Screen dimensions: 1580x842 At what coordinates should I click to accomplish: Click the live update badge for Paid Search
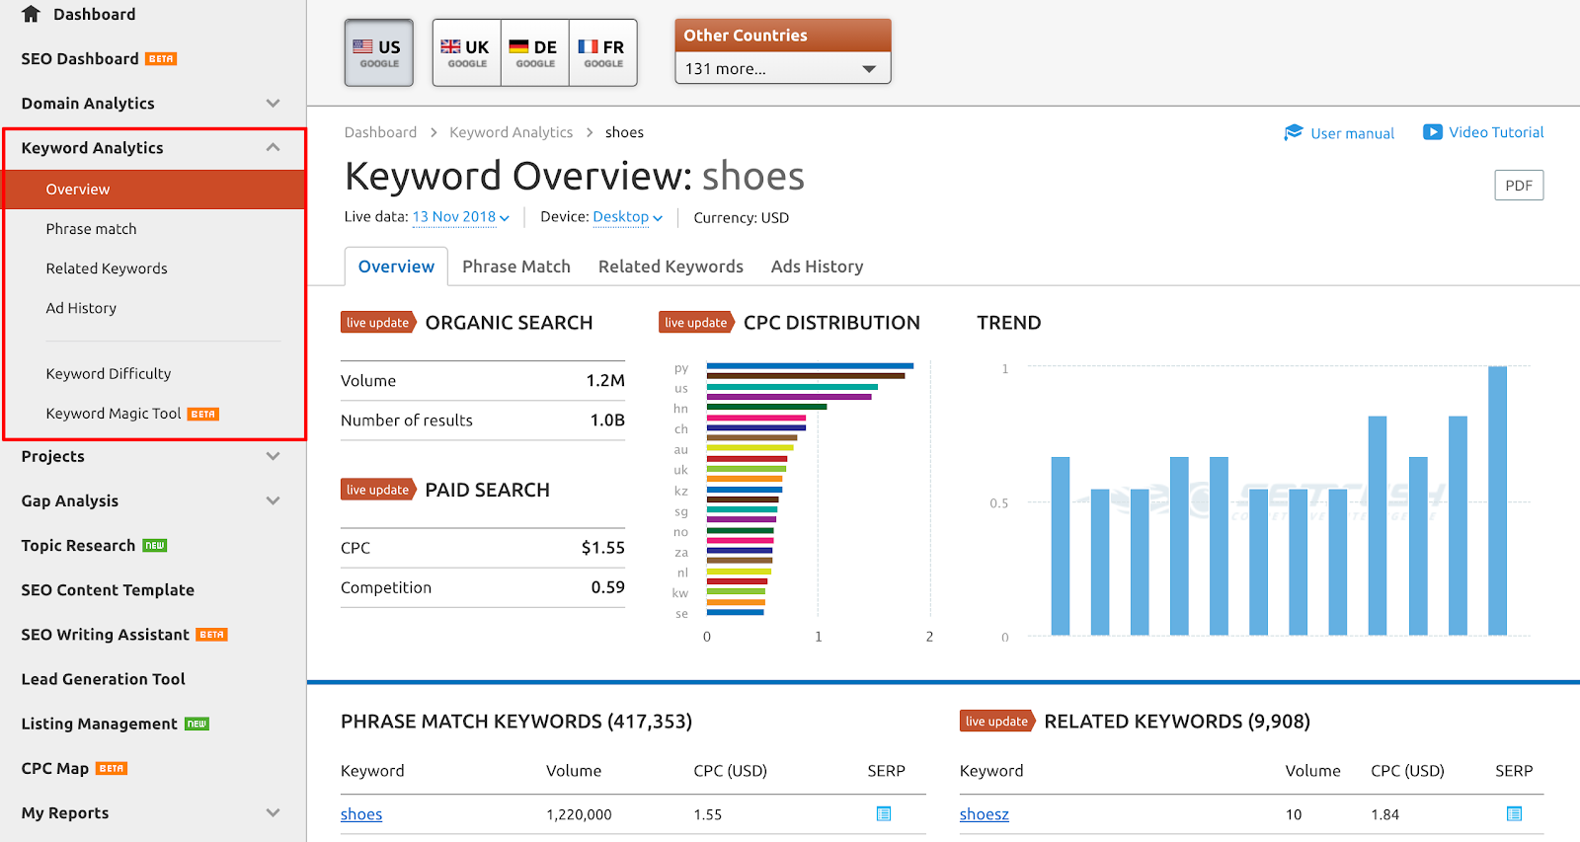378,490
